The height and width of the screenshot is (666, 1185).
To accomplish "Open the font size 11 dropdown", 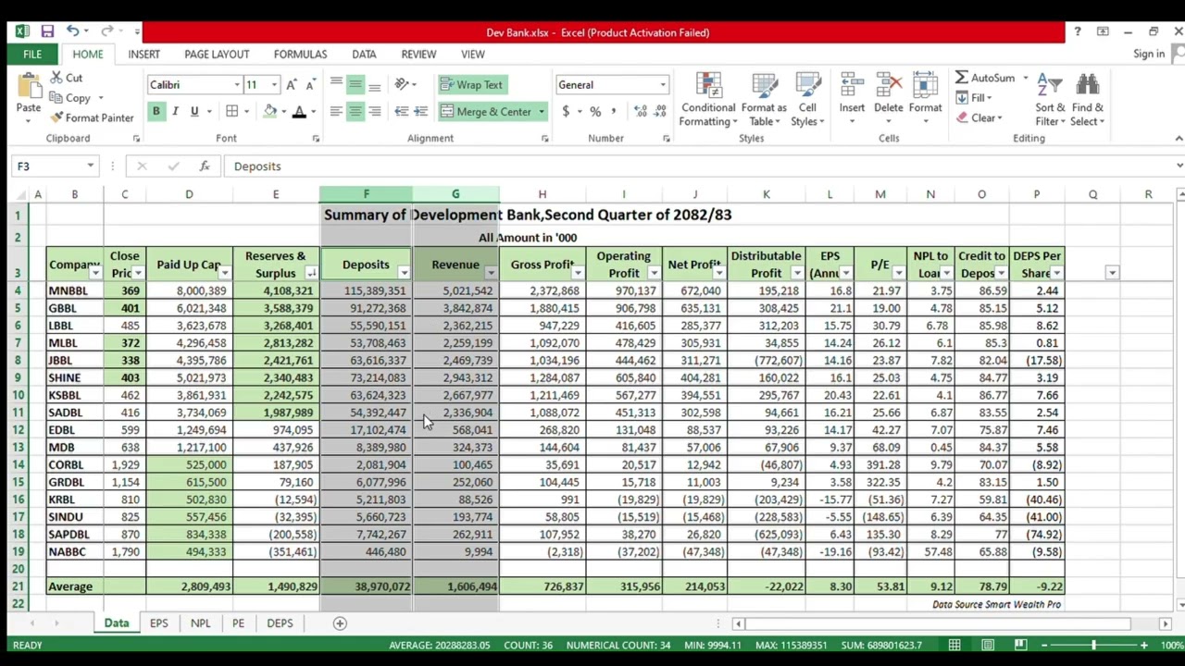I will point(273,85).
